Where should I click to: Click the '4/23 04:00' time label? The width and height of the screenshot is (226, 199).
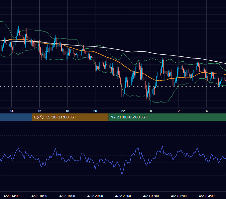point(207,196)
